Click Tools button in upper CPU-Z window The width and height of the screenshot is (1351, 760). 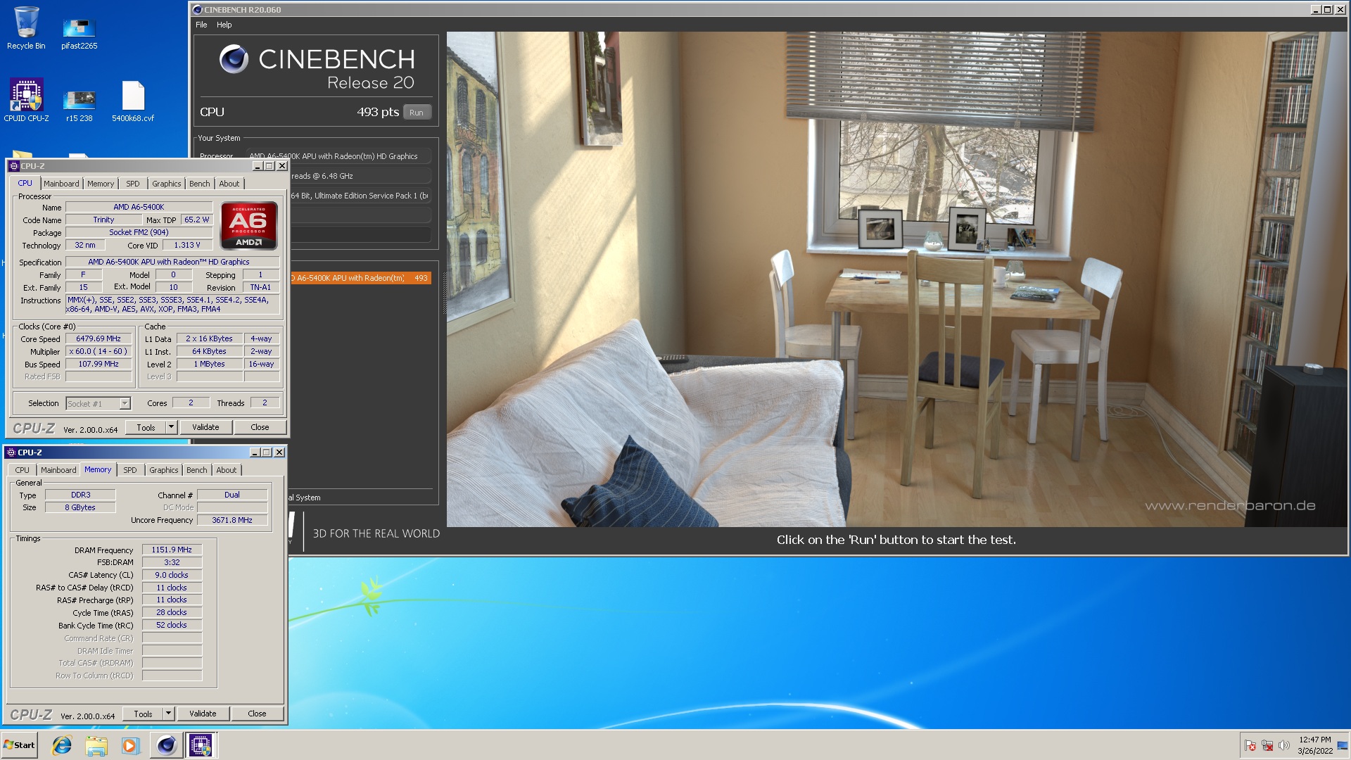146,427
